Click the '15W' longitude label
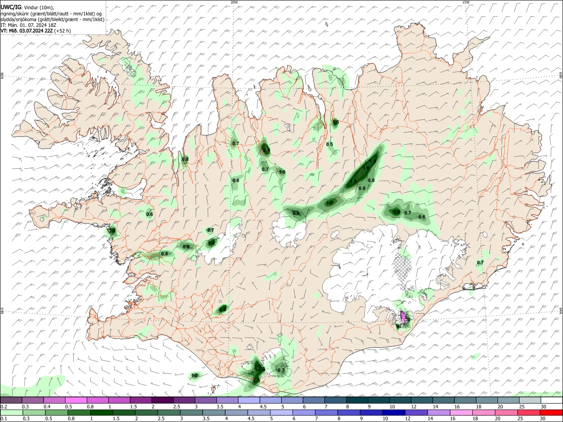This screenshot has height=422, width=563. [466, 2]
